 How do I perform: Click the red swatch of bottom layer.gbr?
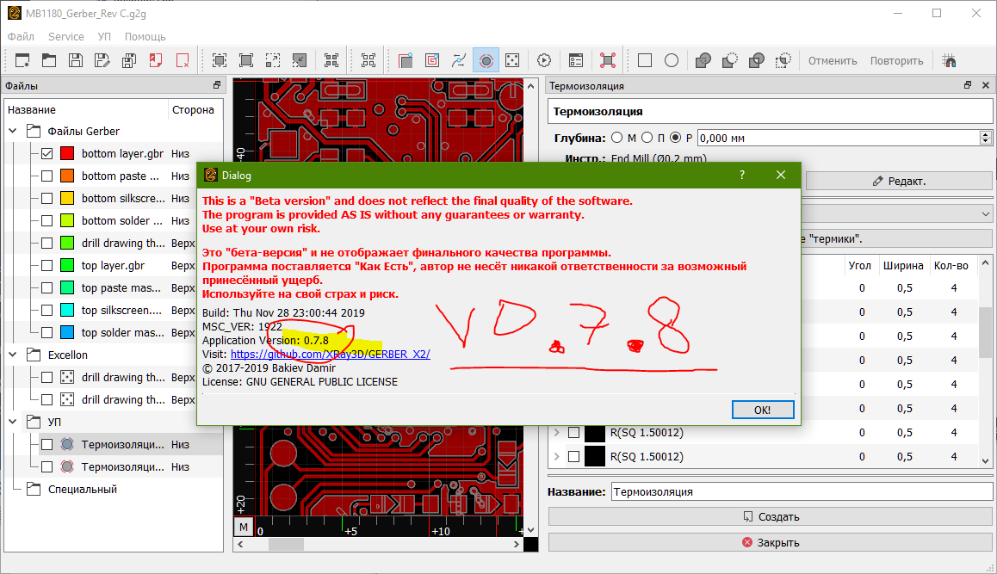[67, 153]
